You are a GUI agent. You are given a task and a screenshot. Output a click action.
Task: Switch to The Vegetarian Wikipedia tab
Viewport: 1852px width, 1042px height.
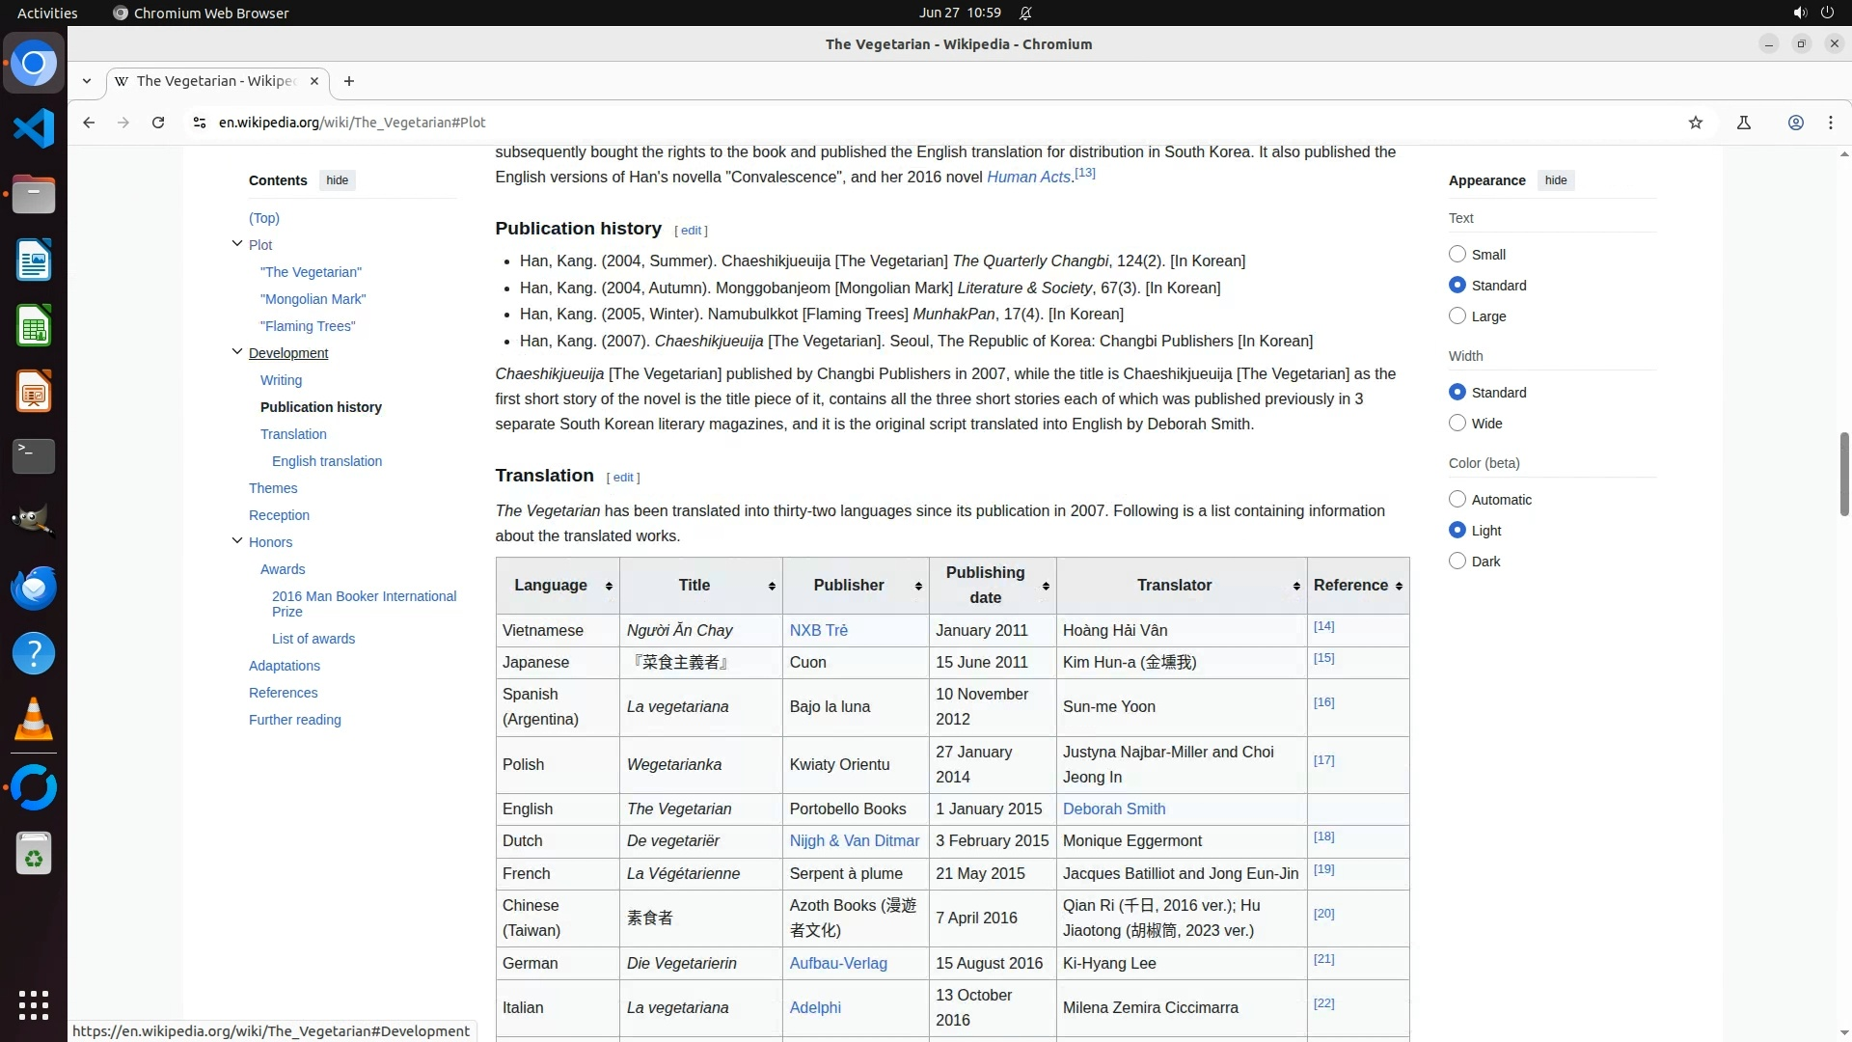pos(216,81)
